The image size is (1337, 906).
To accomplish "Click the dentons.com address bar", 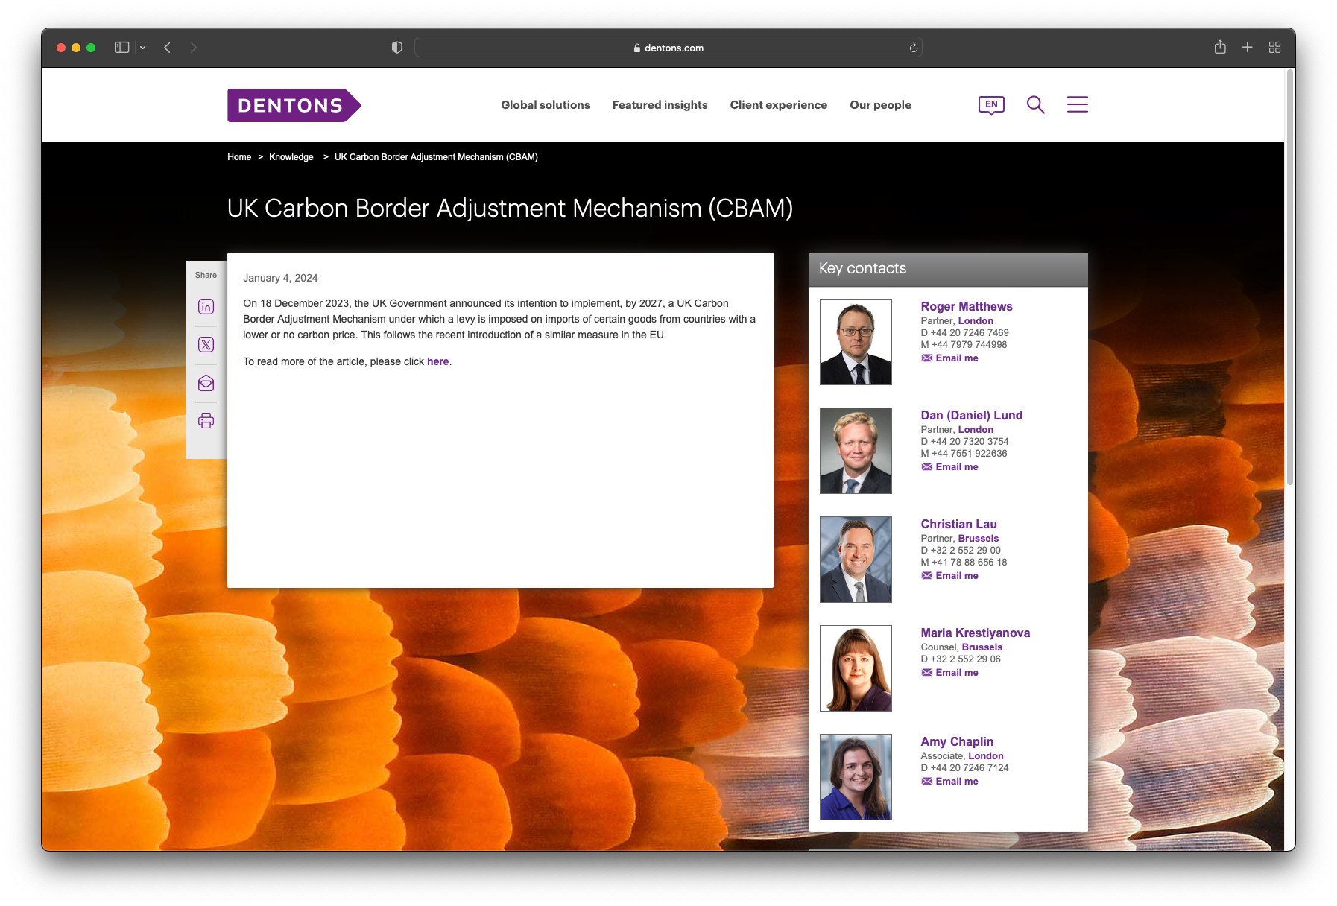I will click(668, 48).
